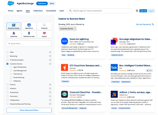
Task: Click the Salesforce cloud logo
Action: (x=11, y=4)
